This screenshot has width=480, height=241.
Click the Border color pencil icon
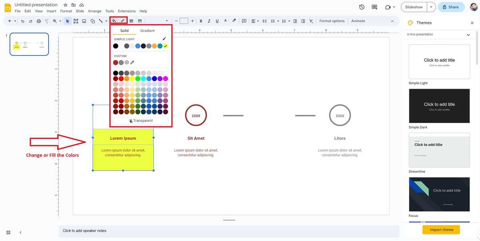123,21
